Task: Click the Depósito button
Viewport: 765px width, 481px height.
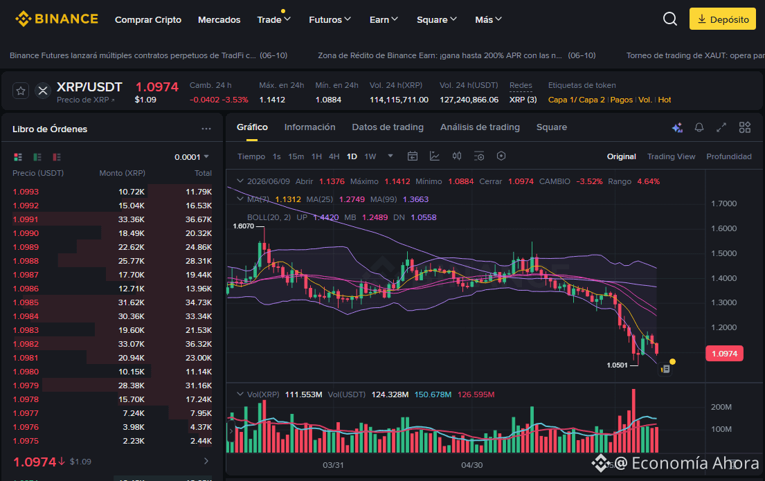Action: 723,19
